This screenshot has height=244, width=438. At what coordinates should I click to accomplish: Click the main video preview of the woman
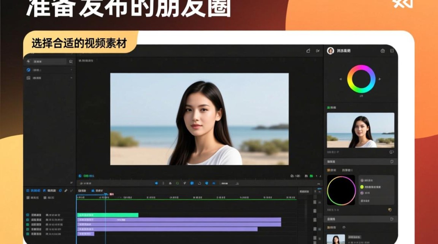point(199,119)
